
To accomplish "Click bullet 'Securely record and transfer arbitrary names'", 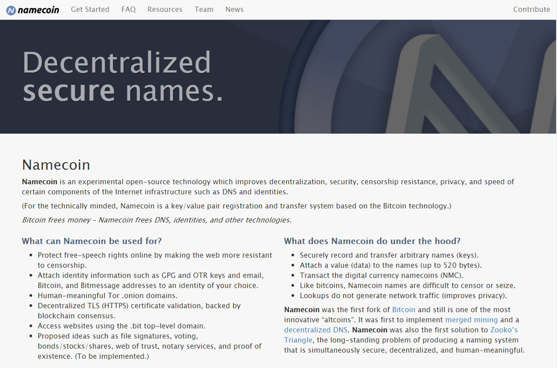I will pos(389,255).
